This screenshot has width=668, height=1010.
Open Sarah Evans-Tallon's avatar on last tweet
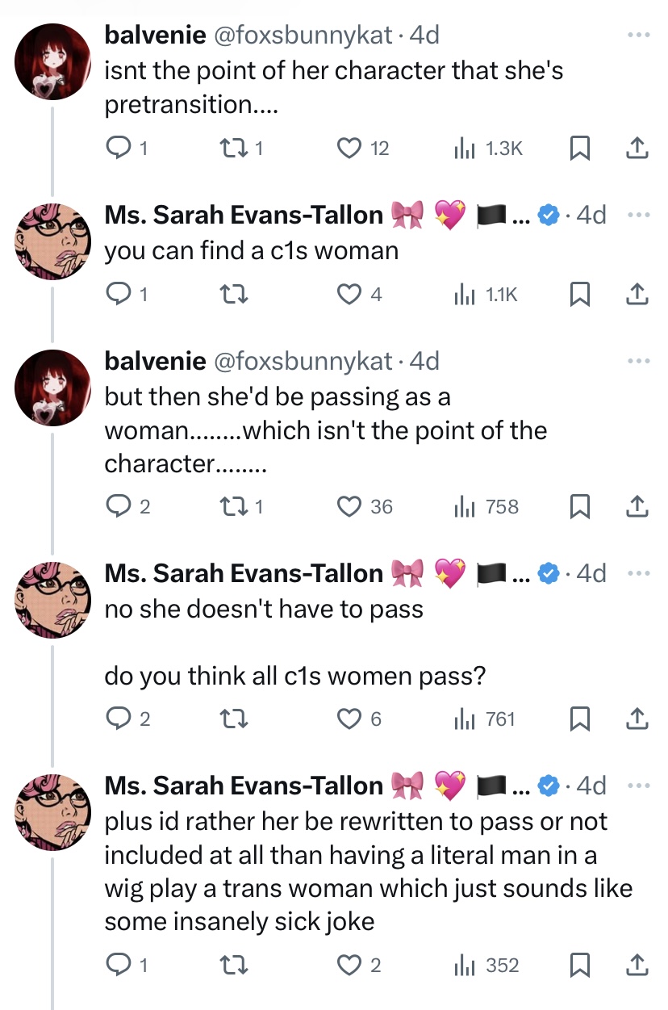(x=53, y=811)
